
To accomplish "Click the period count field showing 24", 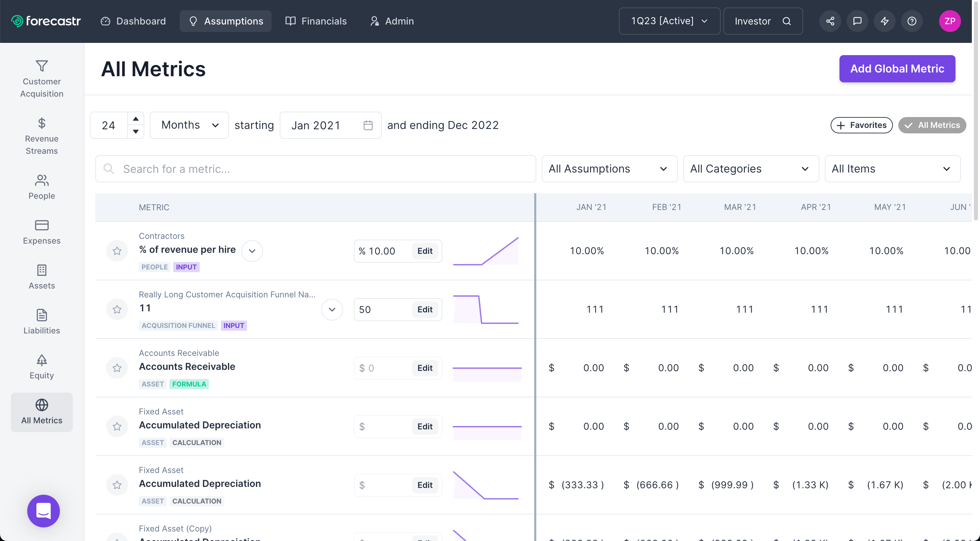I will click(x=109, y=125).
